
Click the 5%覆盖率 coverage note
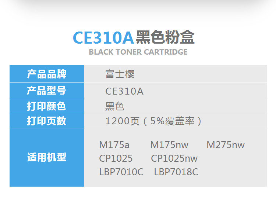(173, 121)
